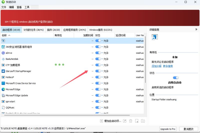
Task: Click the 快速启动 app icon in title bar
Action: (3, 2)
